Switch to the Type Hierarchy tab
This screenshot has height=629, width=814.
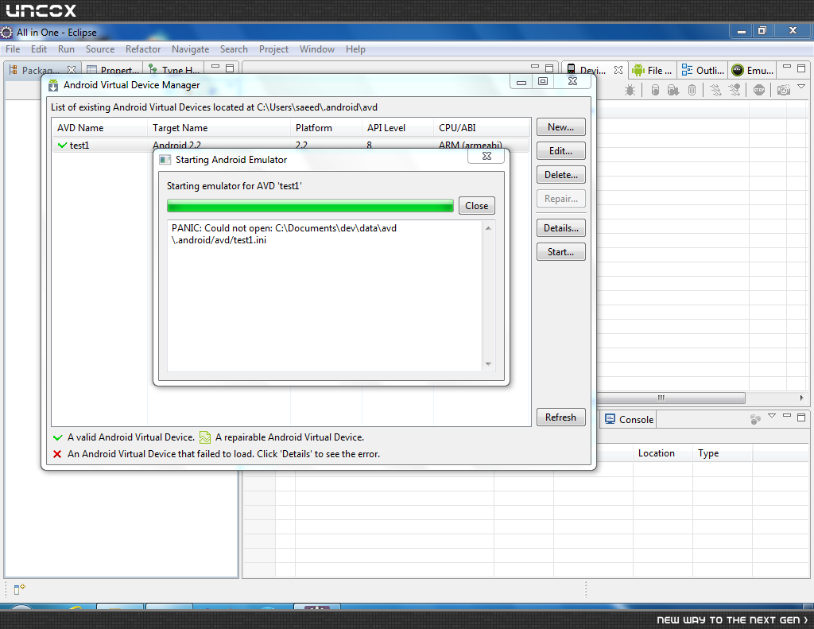coord(174,70)
